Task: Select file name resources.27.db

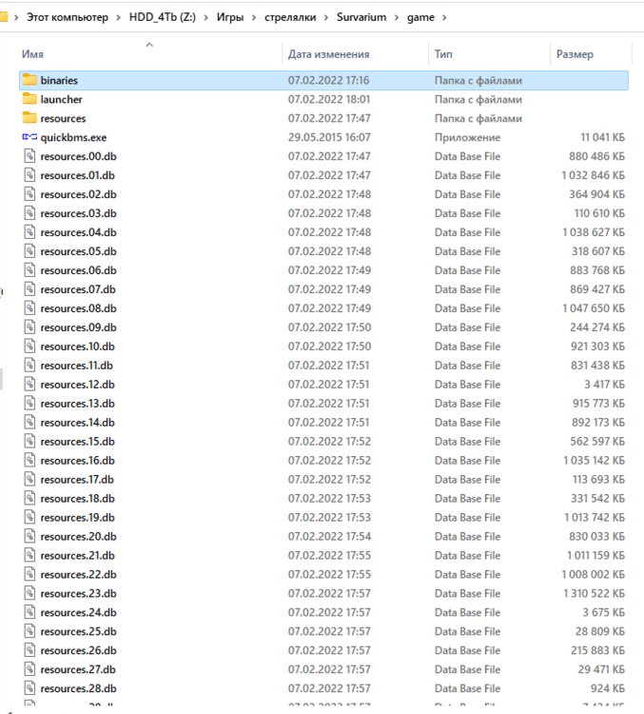Action: (x=77, y=669)
